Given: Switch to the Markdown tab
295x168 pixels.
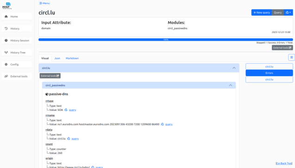Looking at the screenshot, I should point(72,58).
